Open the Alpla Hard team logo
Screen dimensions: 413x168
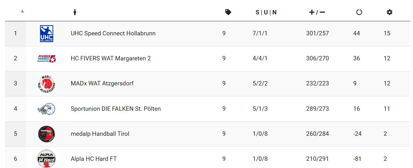(46, 159)
